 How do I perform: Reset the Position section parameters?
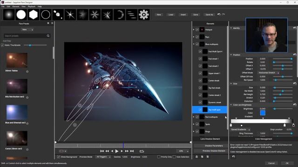coord(295,55)
